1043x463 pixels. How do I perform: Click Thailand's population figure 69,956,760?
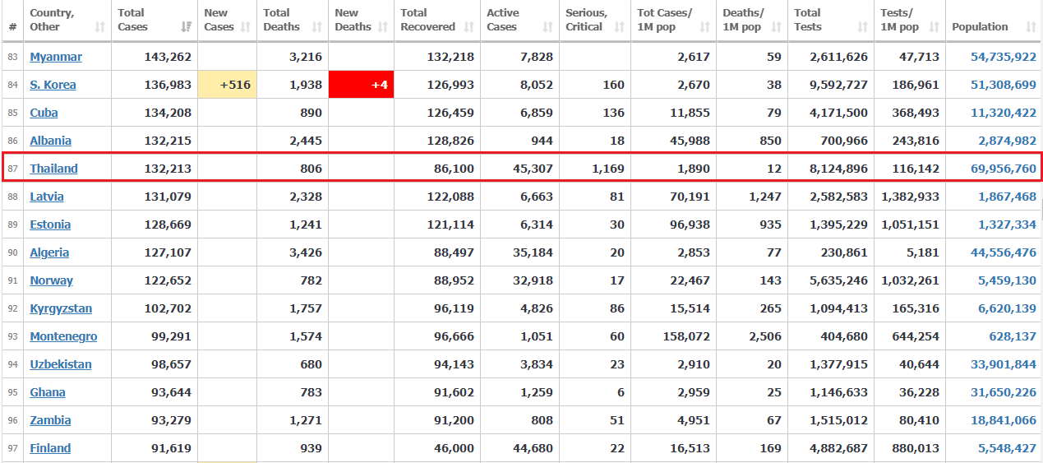point(1004,169)
